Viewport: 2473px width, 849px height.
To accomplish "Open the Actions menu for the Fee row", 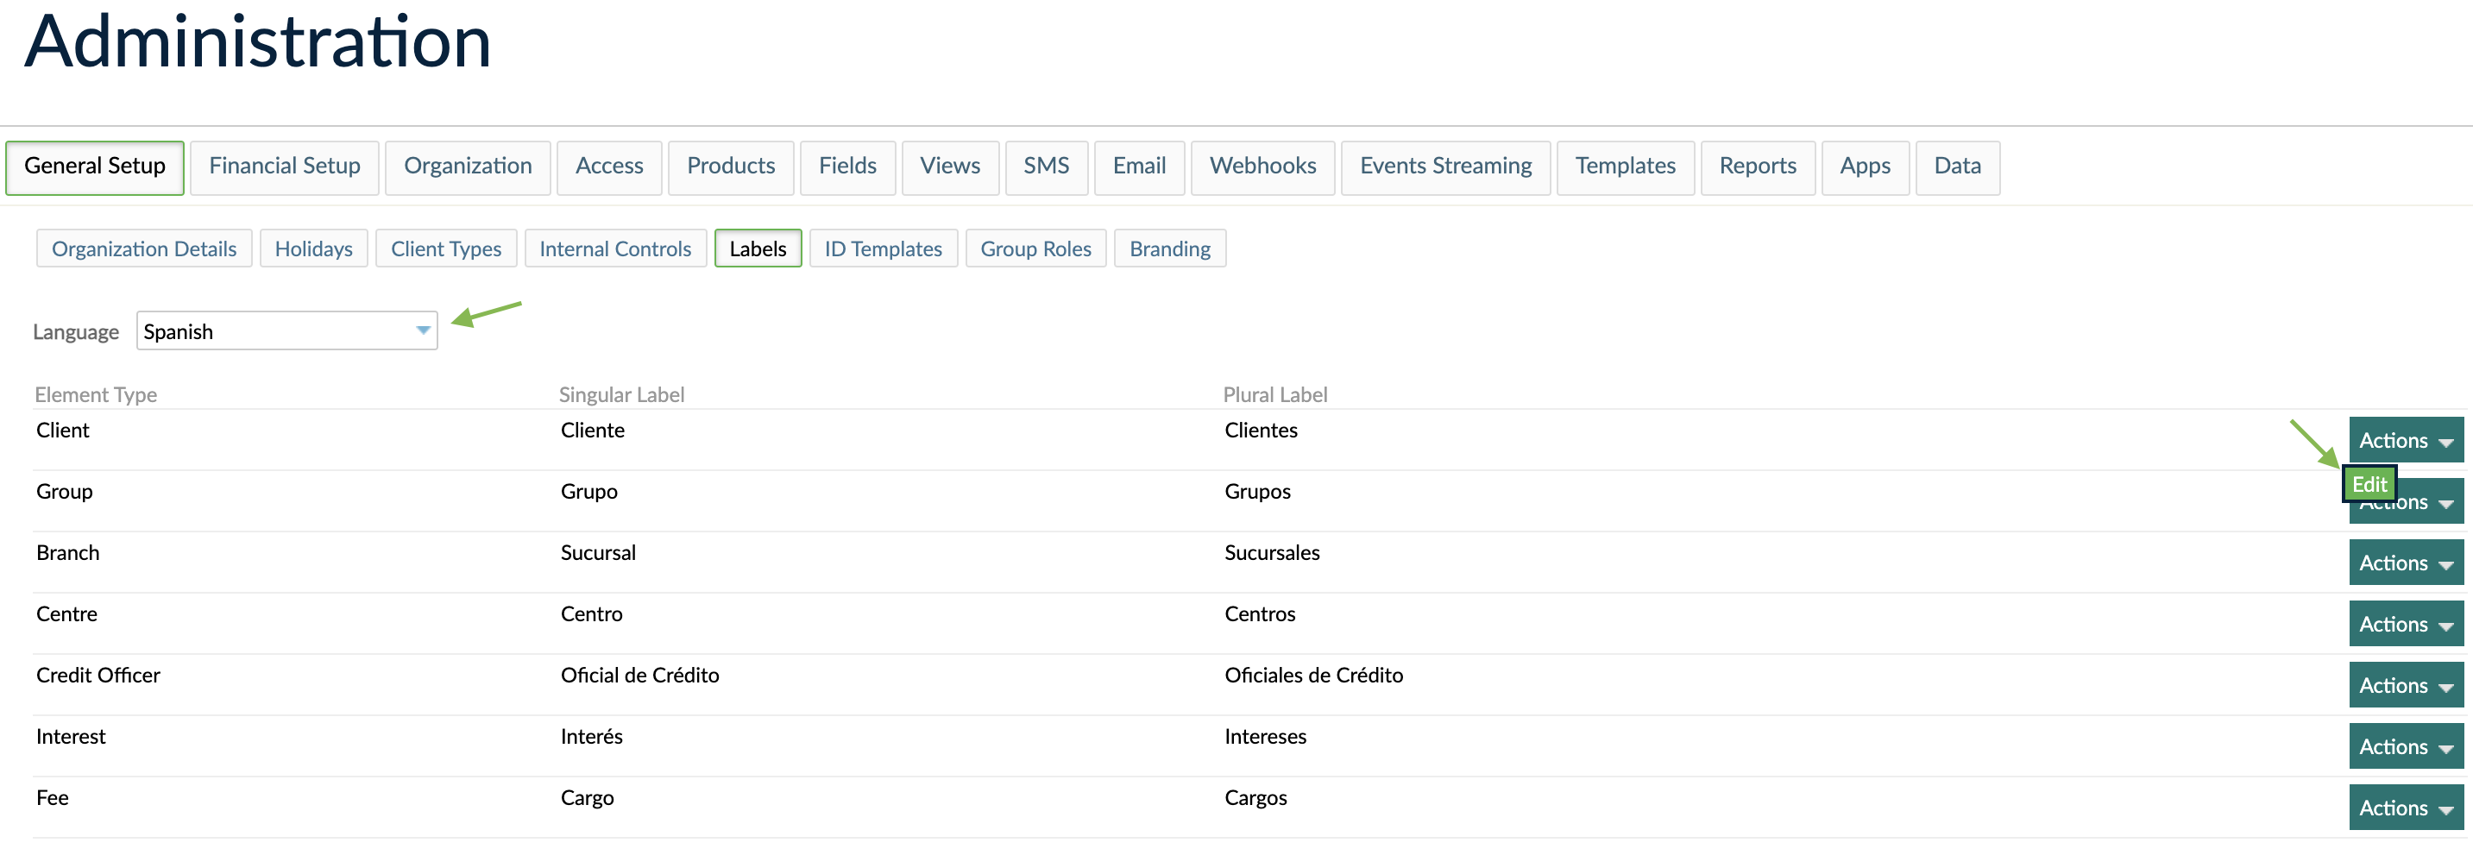I will tap(2404, 807).
